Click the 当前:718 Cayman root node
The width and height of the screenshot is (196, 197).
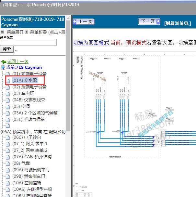(x=24, y=68)
